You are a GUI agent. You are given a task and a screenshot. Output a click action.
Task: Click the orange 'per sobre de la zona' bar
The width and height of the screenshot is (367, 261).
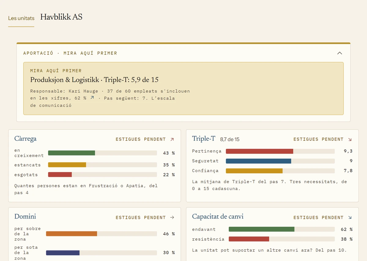[72, 234]
